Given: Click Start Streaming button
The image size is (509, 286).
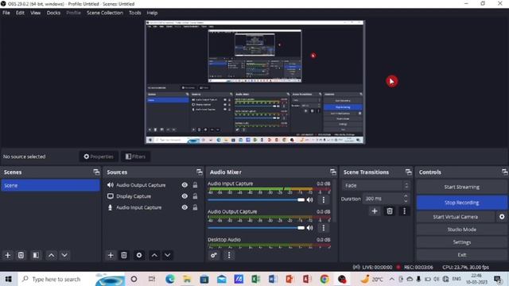Looking at the screenshot, I should (461, 187).
